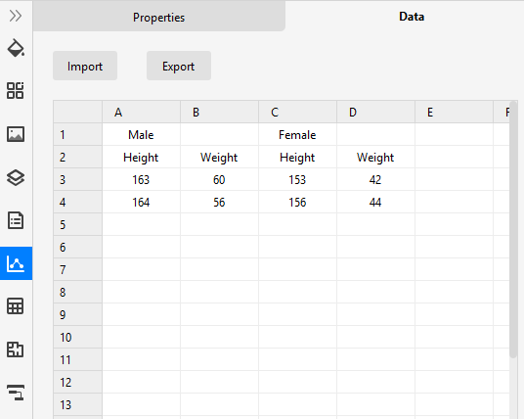
Task: Select the cell containing 44
Action: coord(376,202)
